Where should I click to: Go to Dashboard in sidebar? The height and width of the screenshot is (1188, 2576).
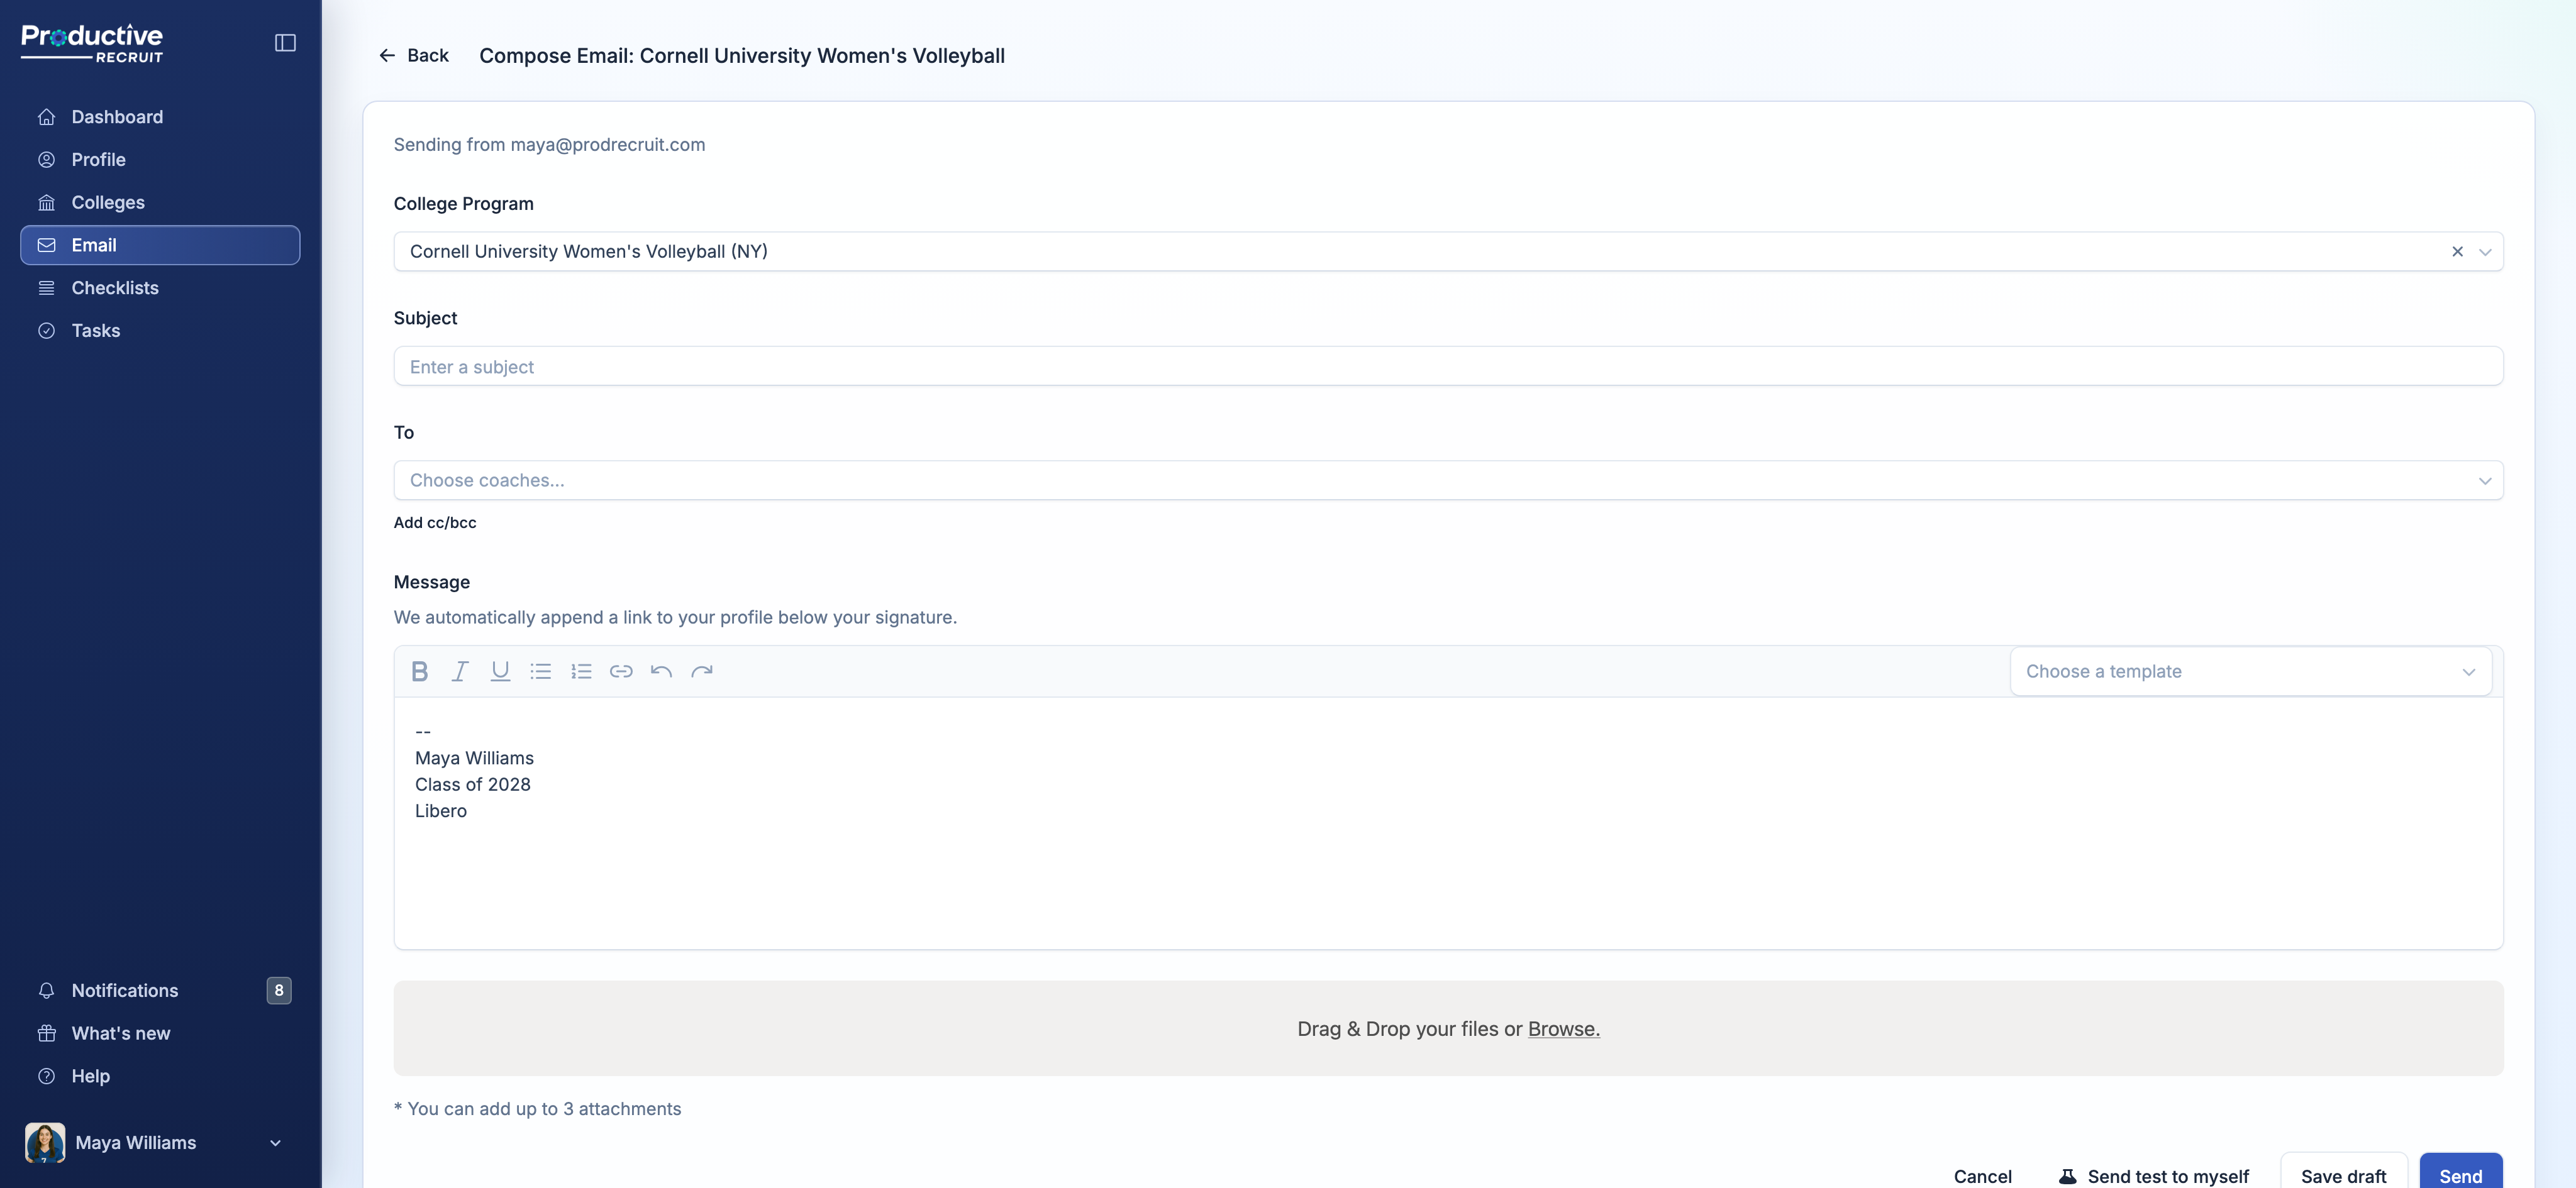160,117
